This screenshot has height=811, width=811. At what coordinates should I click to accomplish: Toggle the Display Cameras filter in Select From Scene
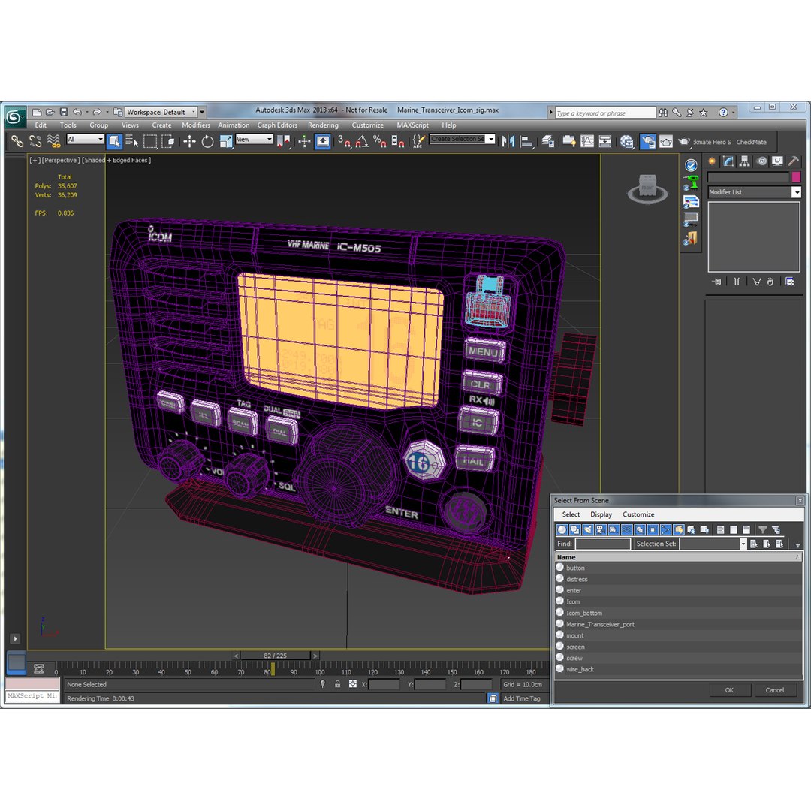[x=601, y=529]
